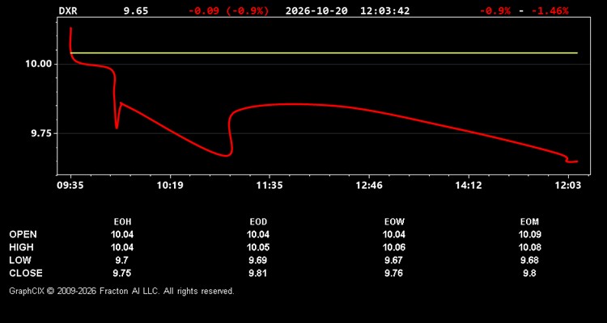Click the 10.00 y-axis label

(x=39, y=64)
